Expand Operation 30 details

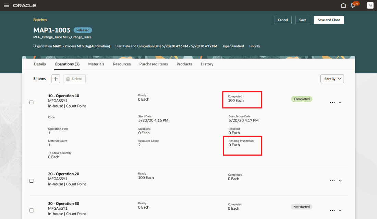[x=340, y=210]
